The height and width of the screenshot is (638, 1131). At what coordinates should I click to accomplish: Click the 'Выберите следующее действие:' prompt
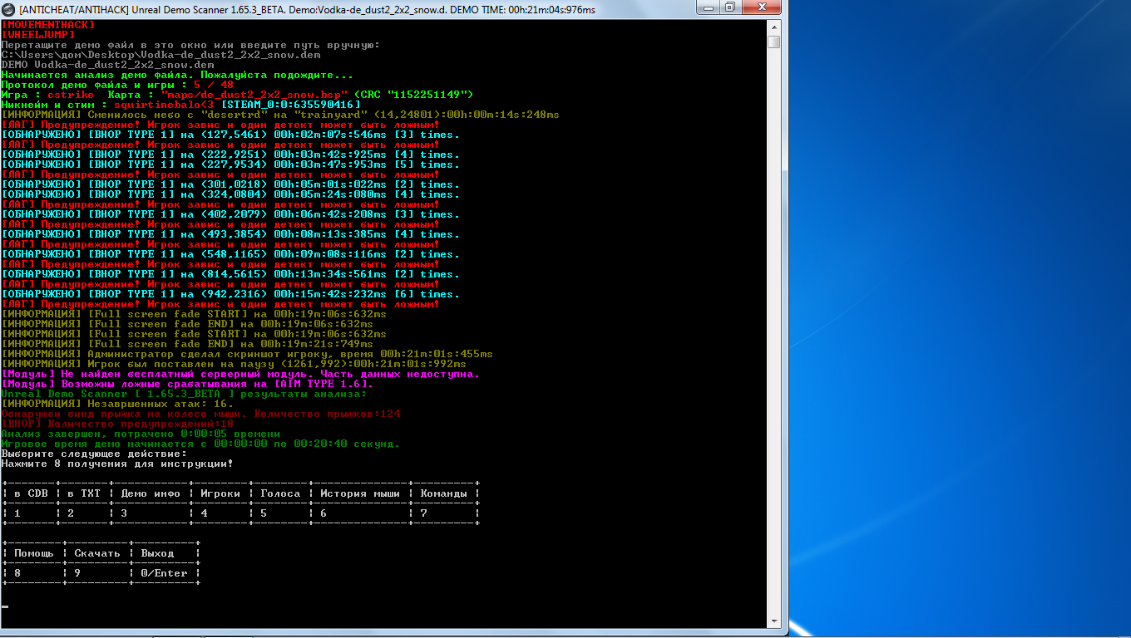95,454
